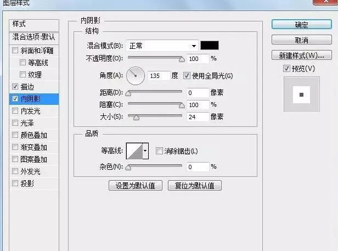Open the 混合模式 dropdown showing 正常
Screen dimensions: 338x251
tap(162, 46)
